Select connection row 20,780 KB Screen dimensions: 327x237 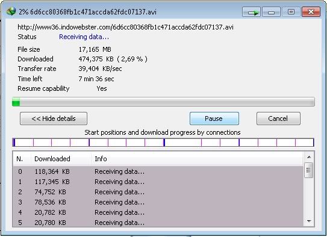[158, 222]
